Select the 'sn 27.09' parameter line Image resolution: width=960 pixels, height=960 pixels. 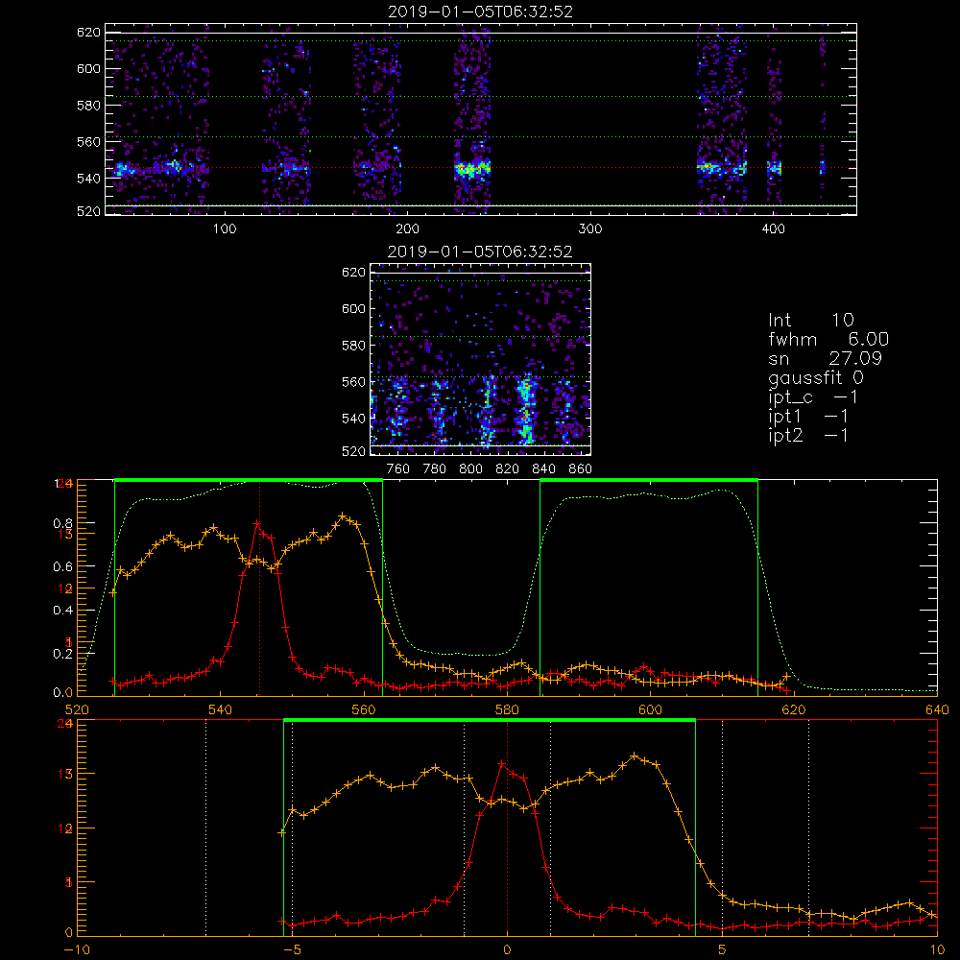pos(825,358)
